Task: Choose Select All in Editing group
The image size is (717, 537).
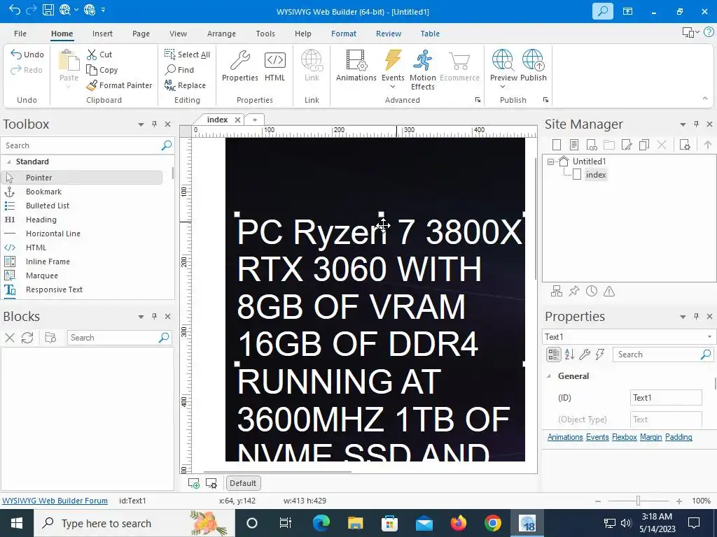Action: point(187,55)
